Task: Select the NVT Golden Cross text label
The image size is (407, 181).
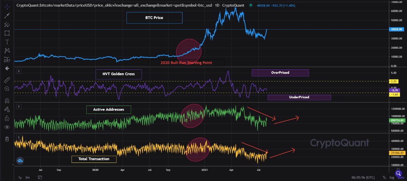Action: [x=119, y=74]
